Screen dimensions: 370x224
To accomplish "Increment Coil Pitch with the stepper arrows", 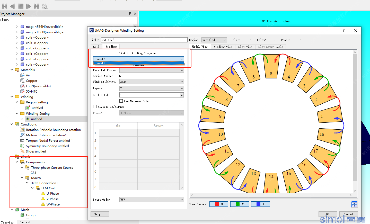I will tap(182, 94).
